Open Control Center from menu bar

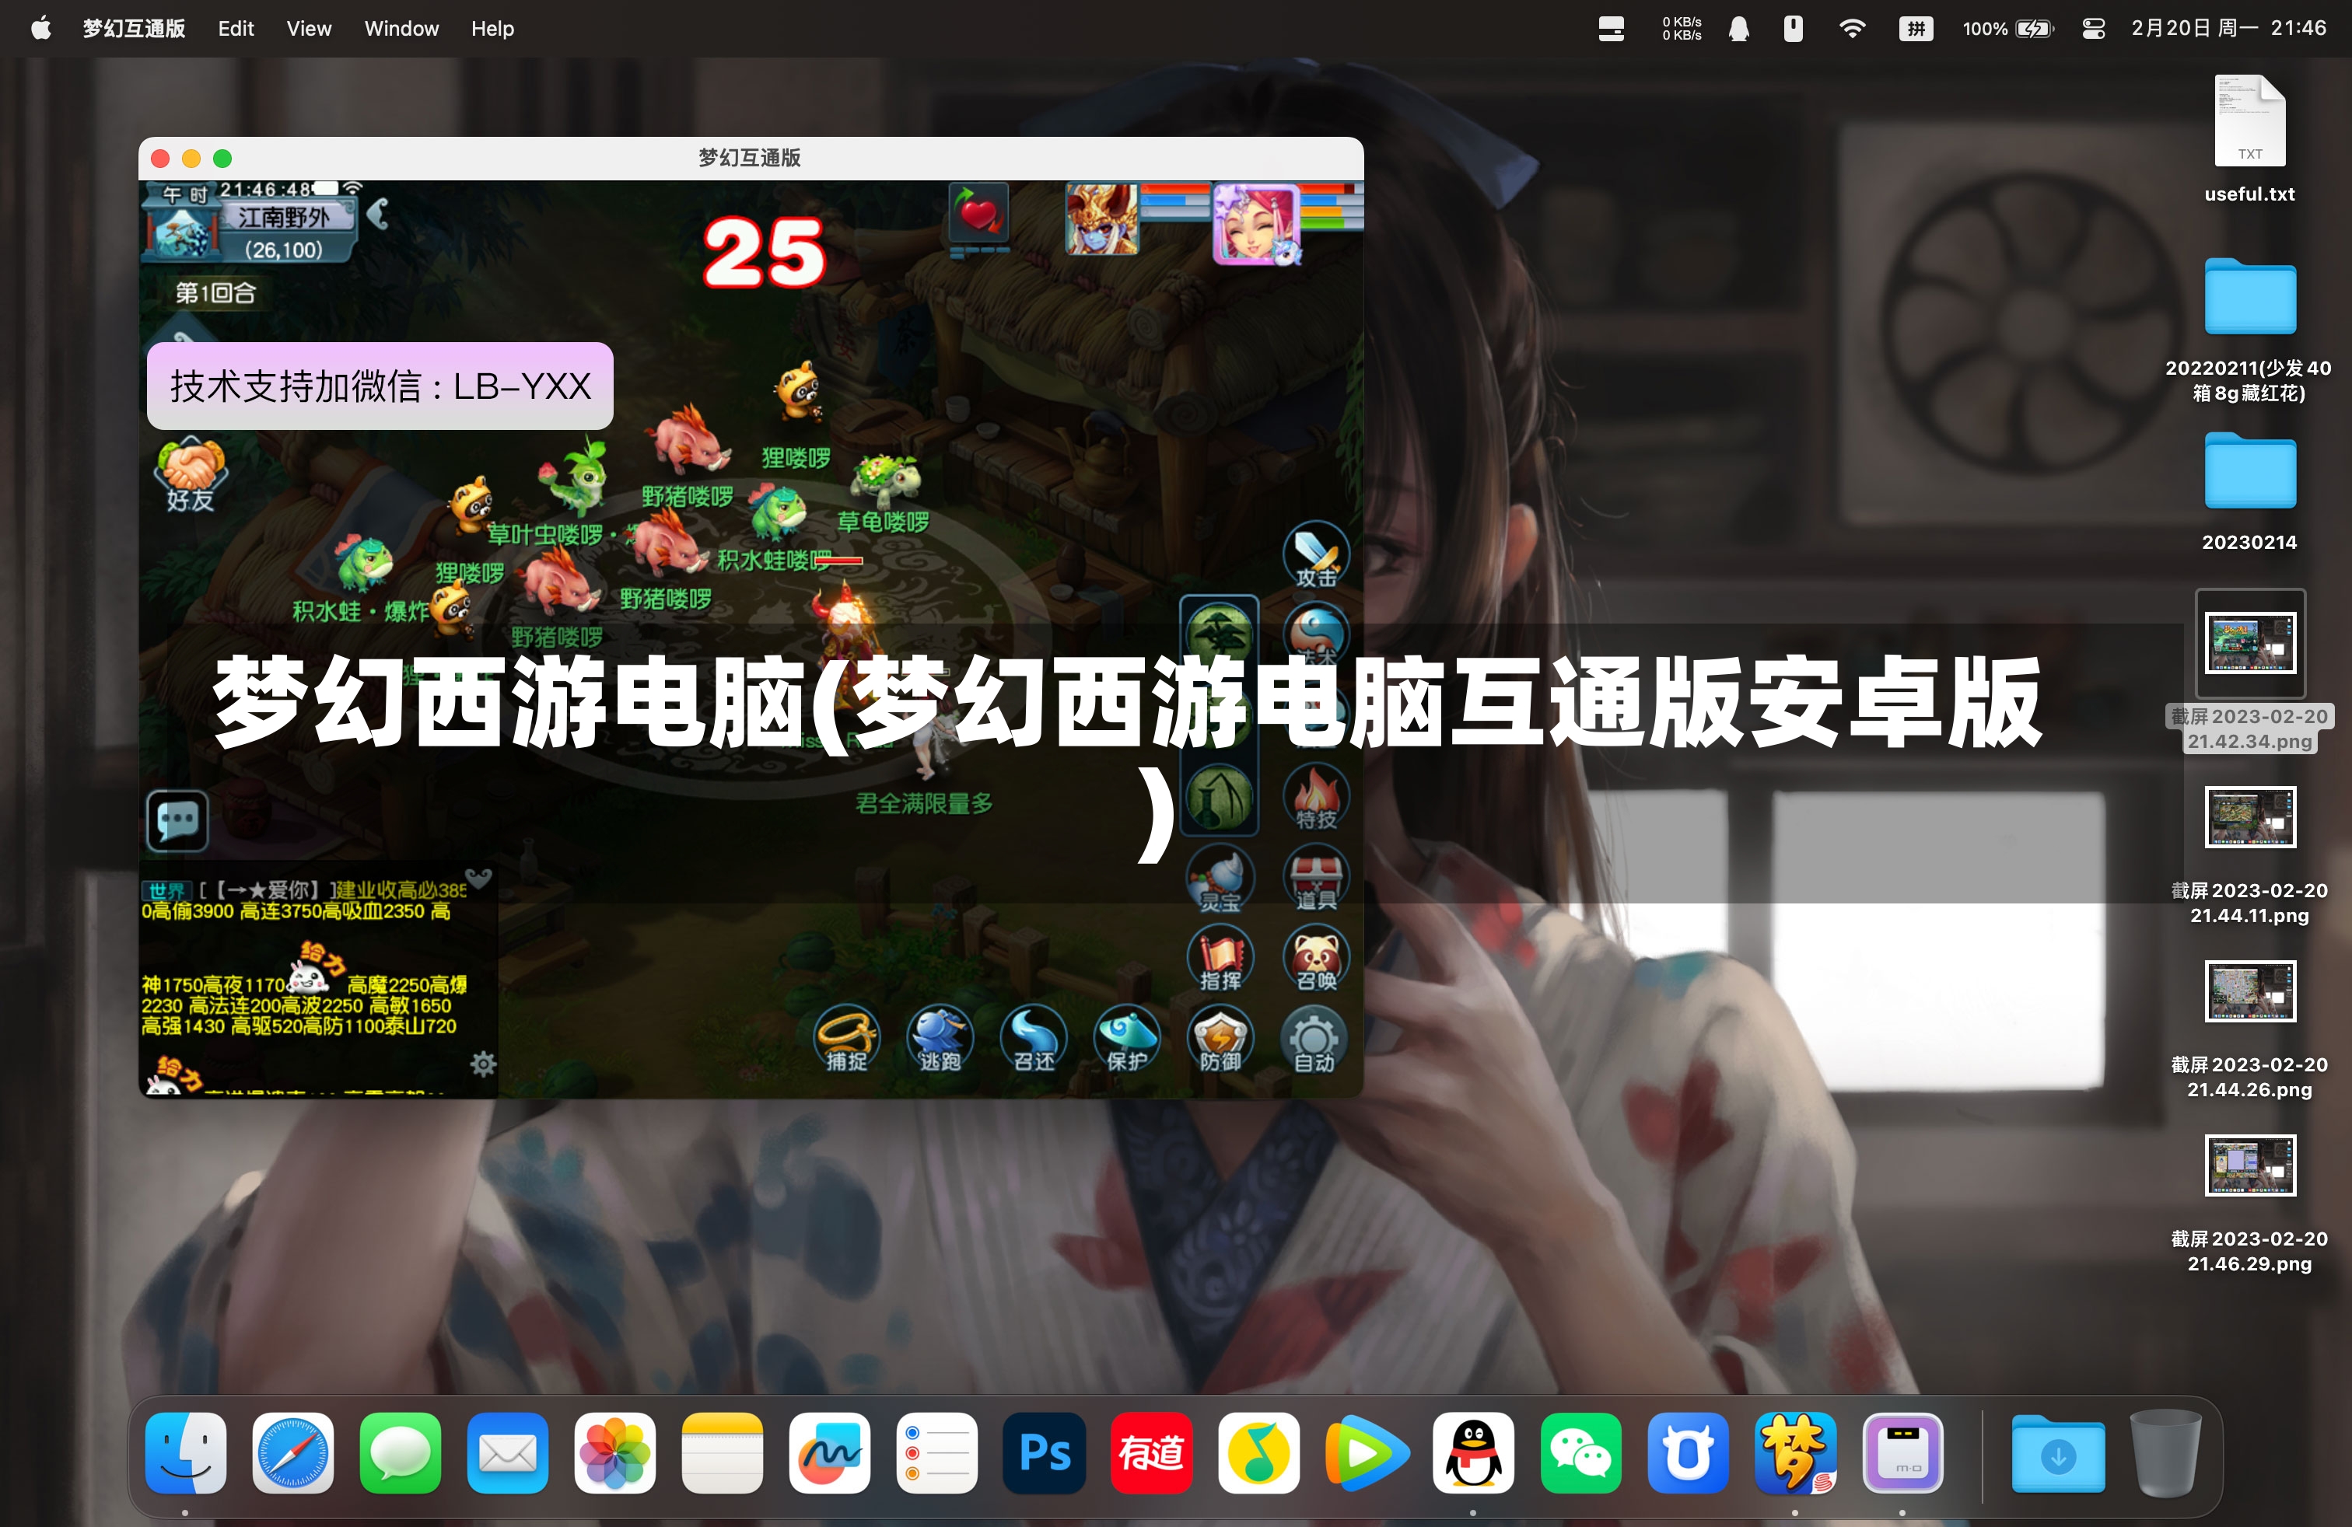(x=2093, y=28)
